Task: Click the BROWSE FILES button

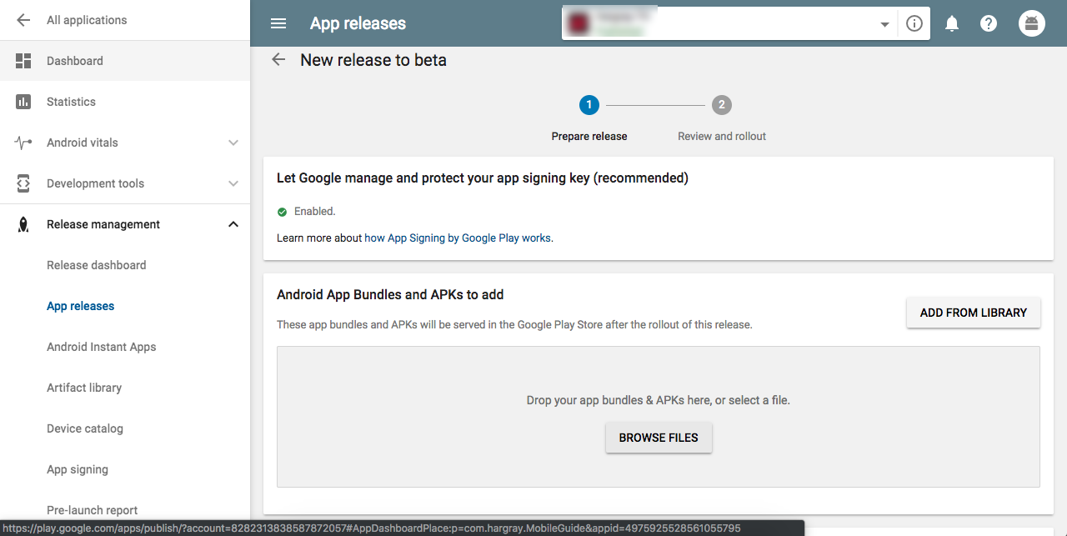Action: pos(659,437)
